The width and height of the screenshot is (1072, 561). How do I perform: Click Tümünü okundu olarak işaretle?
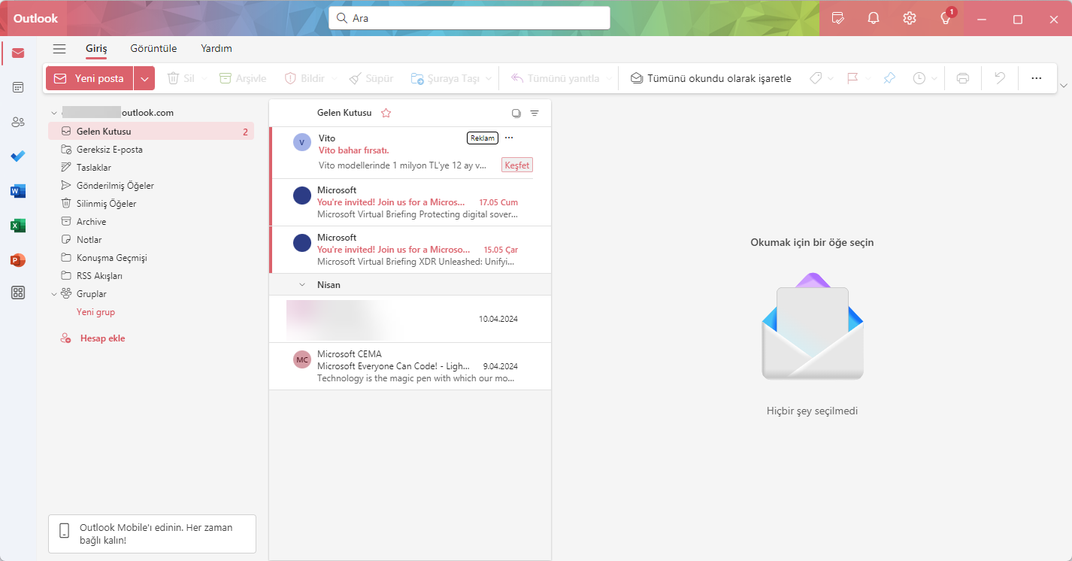(711, 78)
